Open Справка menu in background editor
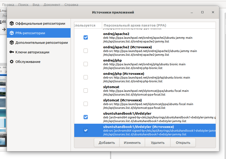The image size is (226, 159). (x=71, y=5)
